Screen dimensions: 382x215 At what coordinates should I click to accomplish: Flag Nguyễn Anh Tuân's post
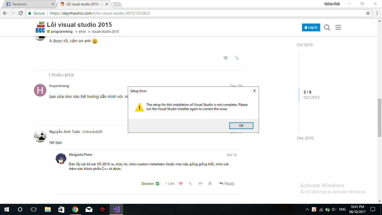pyautogui.click(x=200, y=184)
